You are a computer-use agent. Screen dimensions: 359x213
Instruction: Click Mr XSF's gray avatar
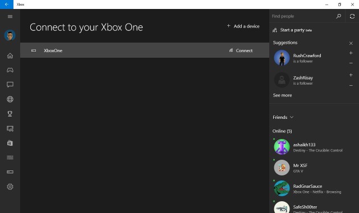(282, 168)
